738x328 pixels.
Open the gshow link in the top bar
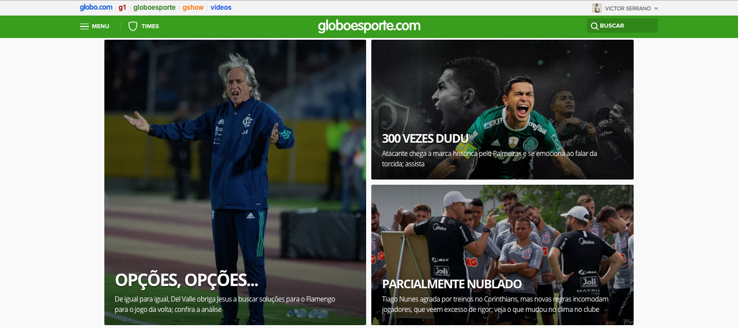[193, 7]
